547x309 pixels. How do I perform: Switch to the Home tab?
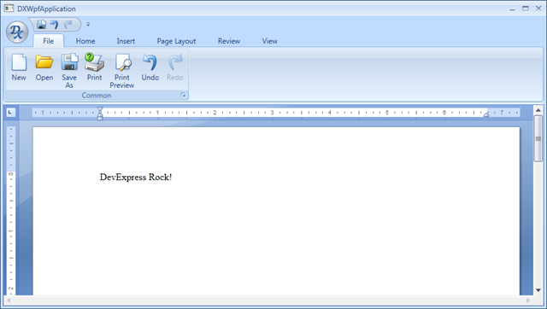85,41
